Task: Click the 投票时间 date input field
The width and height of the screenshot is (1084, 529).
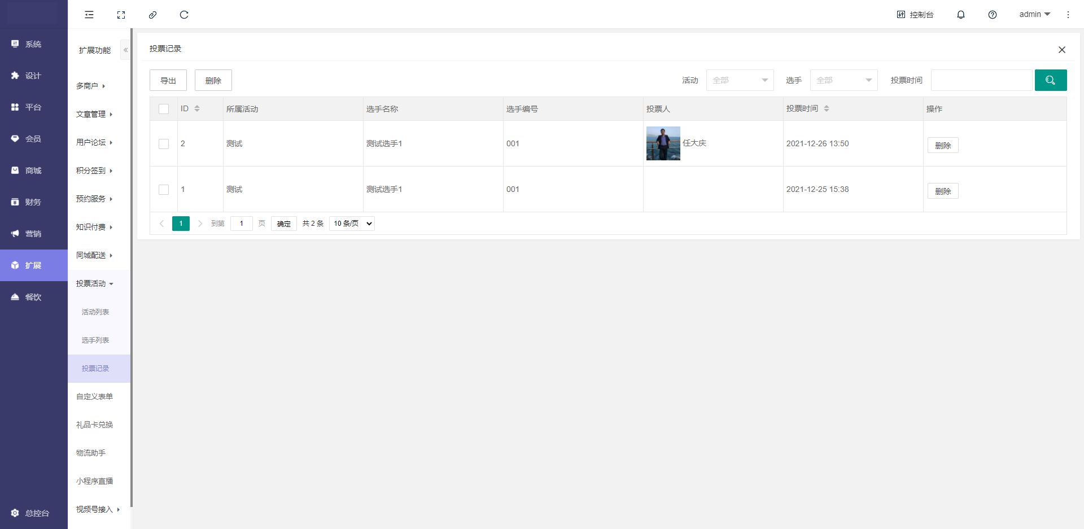Action: pyautogui.click(x=981, y=80)
